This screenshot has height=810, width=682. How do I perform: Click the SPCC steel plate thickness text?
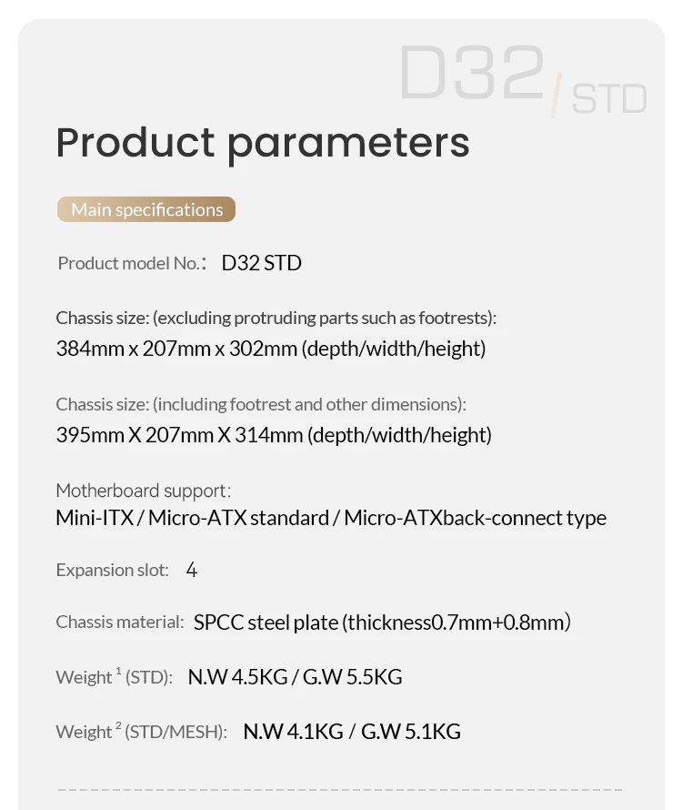(382, 622)
